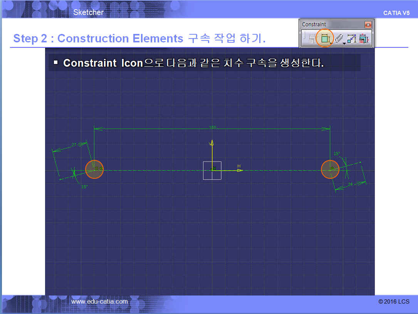Click the left 15° angle constraint
This screenshot has width=418, height=314.
click(x=84, y=186)
